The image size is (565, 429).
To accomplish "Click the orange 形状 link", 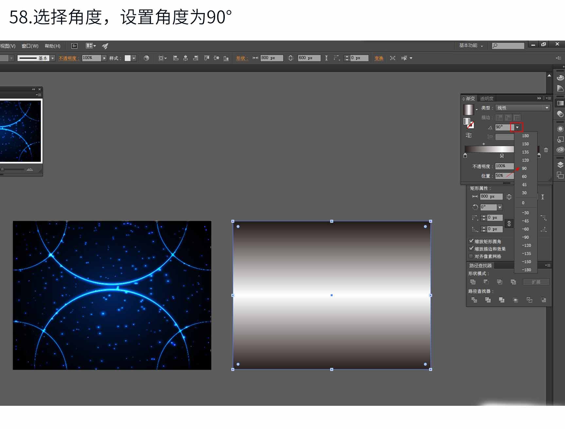I will tap(242, 58).
